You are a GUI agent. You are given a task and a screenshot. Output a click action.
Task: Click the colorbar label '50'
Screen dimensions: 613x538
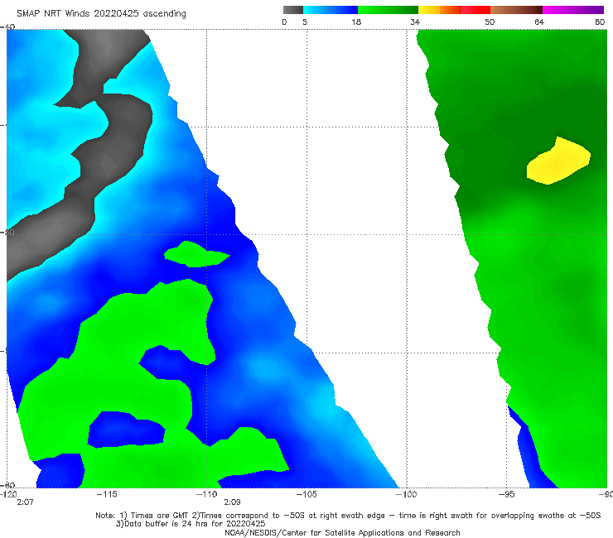tap(490, 22)
